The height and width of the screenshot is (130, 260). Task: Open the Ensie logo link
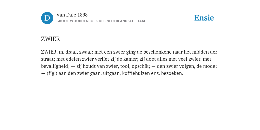click(204, 18)
